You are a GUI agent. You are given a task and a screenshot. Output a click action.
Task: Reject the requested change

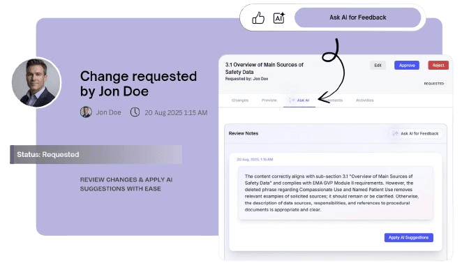pyautogui.click(x=438, y=66)
